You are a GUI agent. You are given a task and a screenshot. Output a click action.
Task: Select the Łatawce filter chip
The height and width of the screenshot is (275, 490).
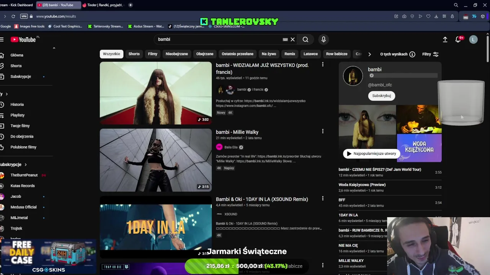[310, 54]
